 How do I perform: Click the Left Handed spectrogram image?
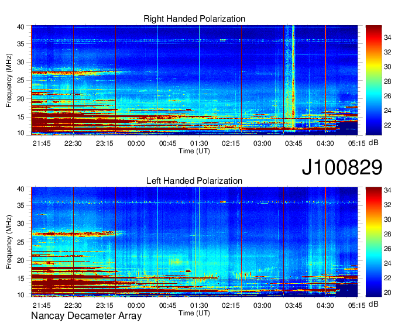pyautogui.click(x=194, y=242)
